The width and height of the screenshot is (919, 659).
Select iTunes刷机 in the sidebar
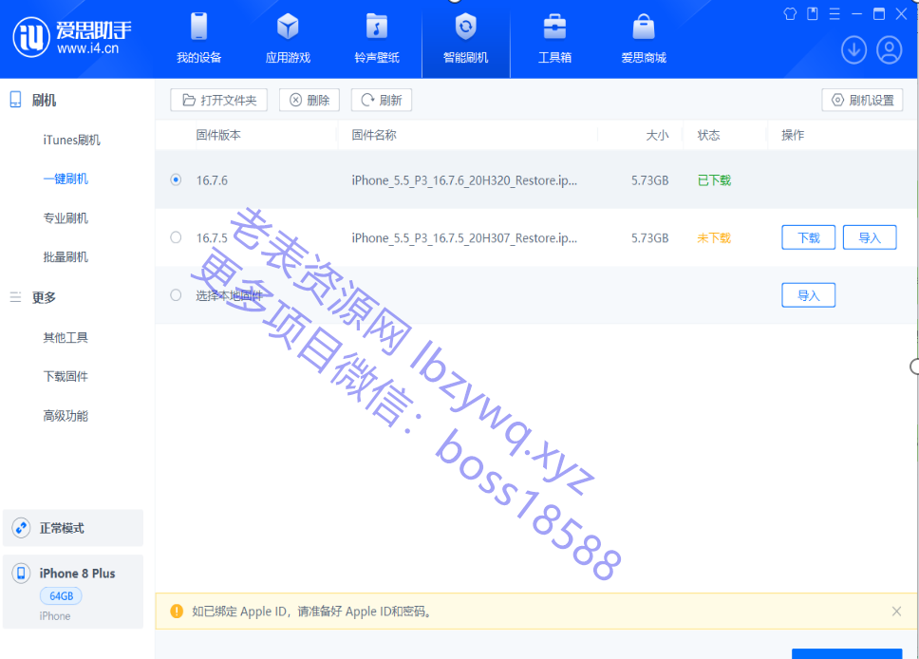[x=71, y=141]
